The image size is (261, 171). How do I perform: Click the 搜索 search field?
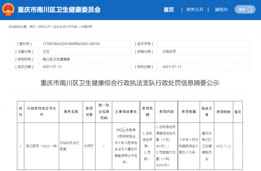coord(245,10)
